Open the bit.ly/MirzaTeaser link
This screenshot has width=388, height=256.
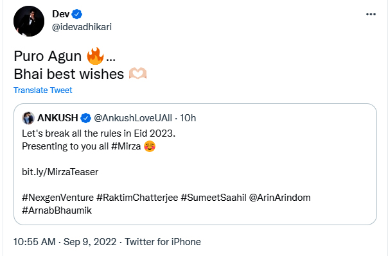coord(60,172)
